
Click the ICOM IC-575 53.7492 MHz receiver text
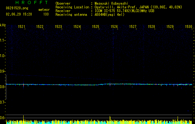click(x=124, y=11)
